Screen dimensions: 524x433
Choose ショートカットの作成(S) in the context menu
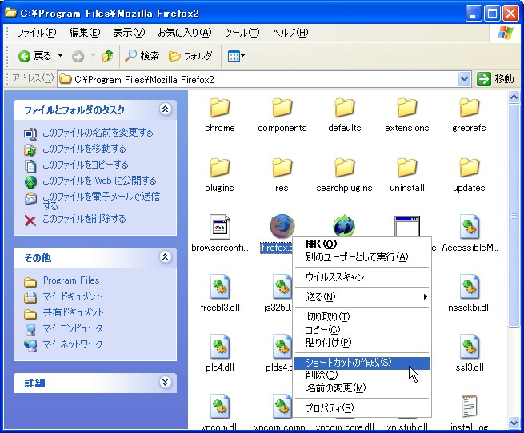(x=362, y=363)
